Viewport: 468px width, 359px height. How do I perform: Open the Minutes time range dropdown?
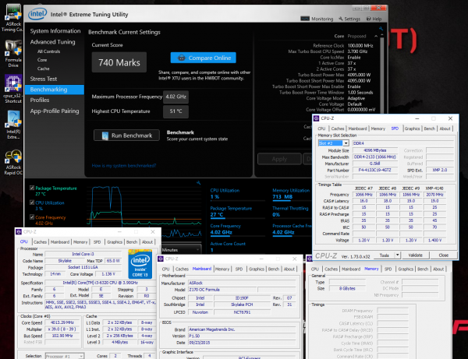pyautogui.click(x=181, y=250)
